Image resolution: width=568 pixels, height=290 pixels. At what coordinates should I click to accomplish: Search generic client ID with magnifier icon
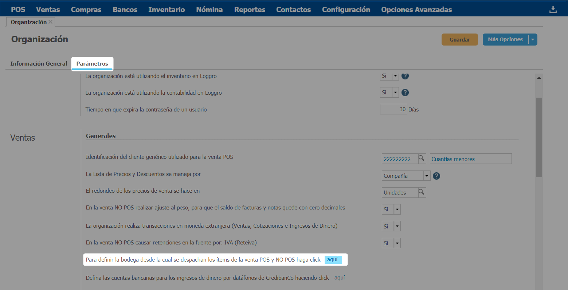(x=421, y=158)
